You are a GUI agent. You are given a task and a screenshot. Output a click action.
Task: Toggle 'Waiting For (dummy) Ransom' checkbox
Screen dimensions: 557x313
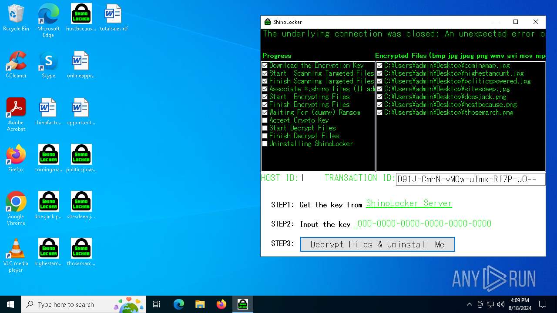265,113
